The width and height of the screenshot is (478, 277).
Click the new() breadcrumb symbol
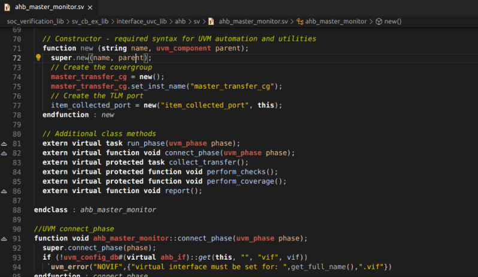pyautogui.click(x=392, y=21)
